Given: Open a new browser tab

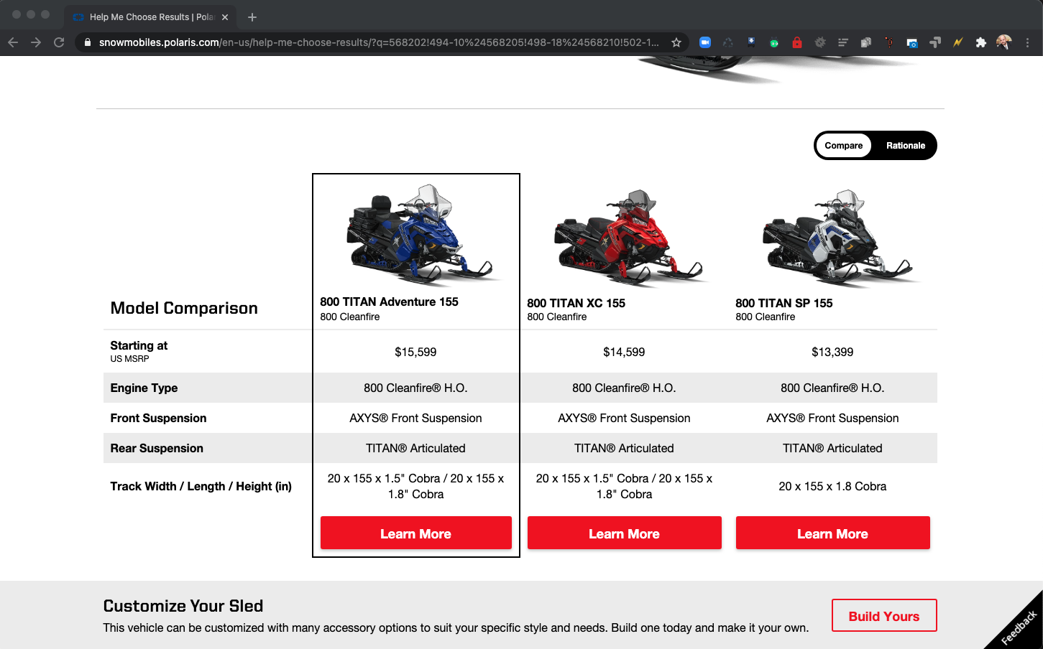Looking at the screenshot, I should (x=252, y=17).
